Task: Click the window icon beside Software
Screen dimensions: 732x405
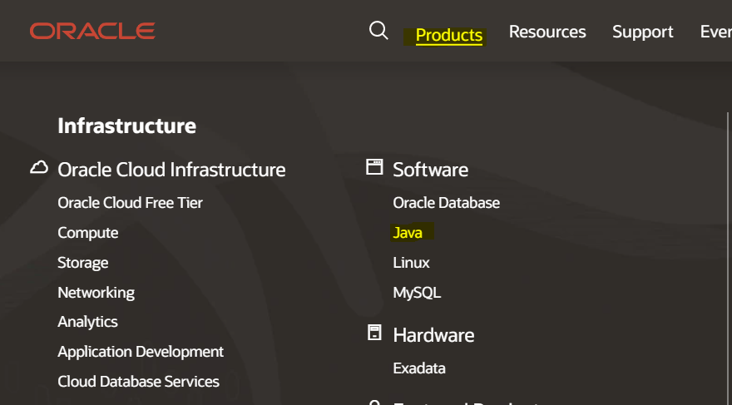Action: [x=374, y=166]
